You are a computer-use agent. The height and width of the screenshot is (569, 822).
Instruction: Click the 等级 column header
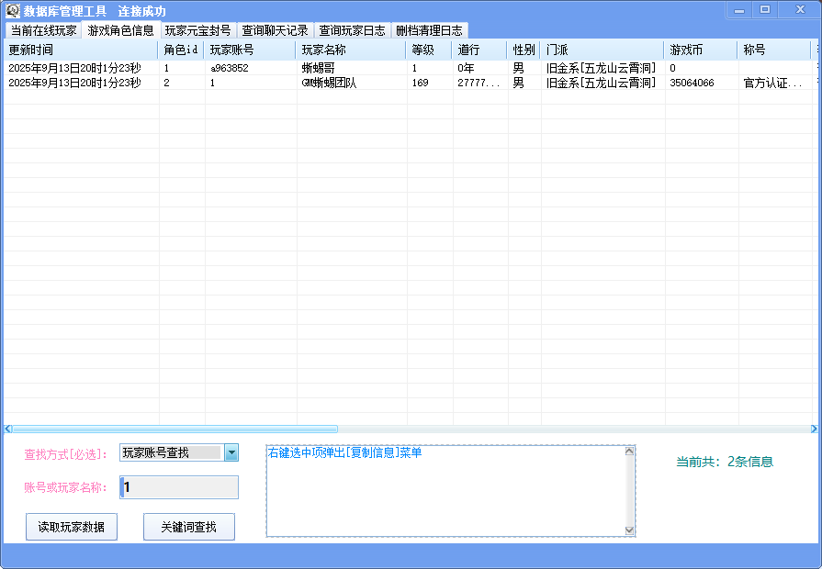(x=428, y=50)
